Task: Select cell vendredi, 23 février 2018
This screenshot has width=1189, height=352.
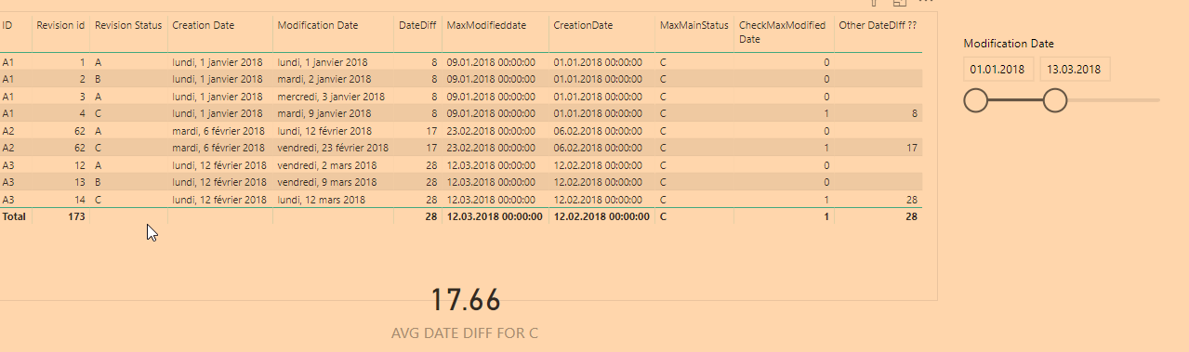Action: (333, 148)
